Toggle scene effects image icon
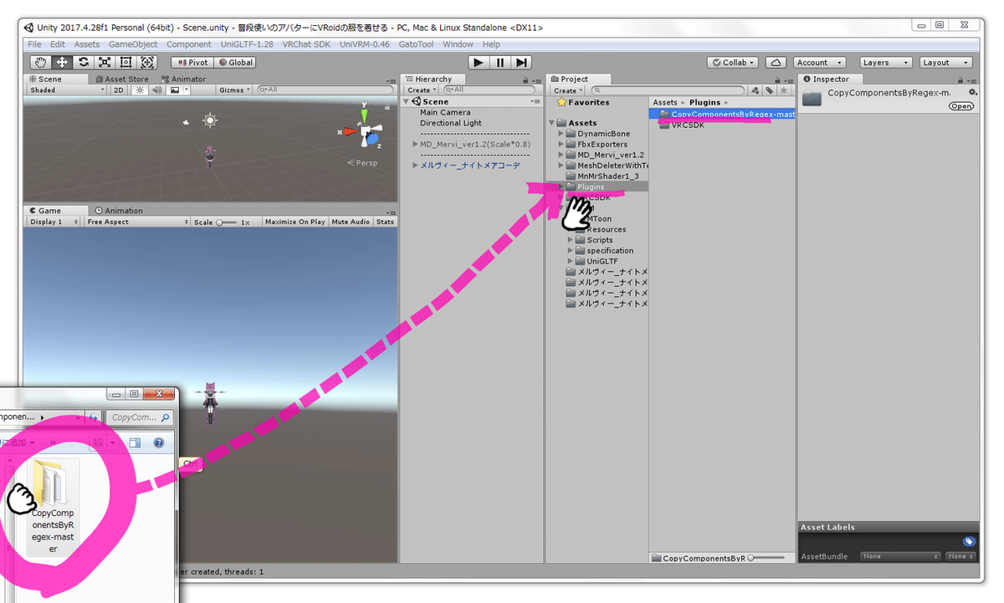Viewport: 1004px width, 603px height. (175, 89)
